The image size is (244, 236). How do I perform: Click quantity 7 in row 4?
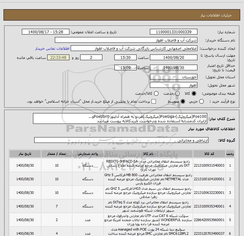tap(57, 206)
